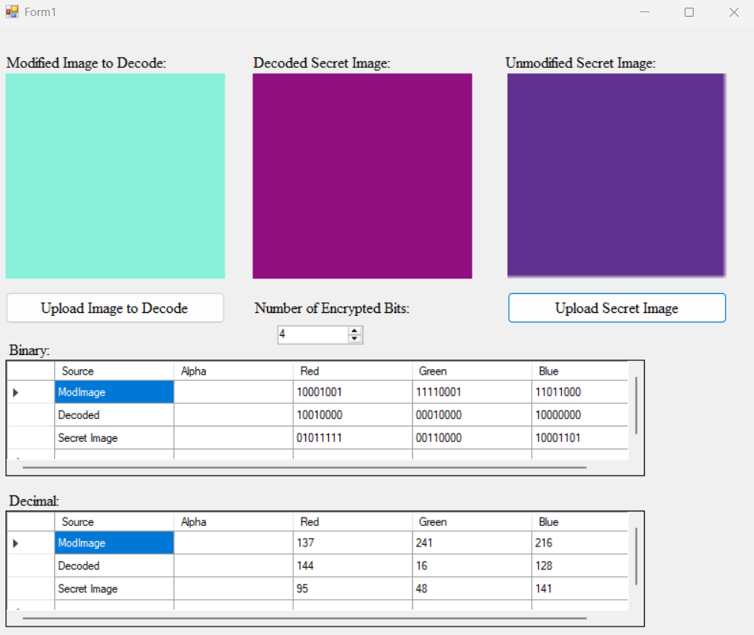Click the Binary table vertical scrollbar

coord(636,405)
